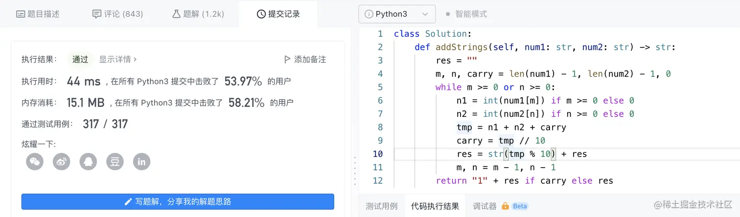Image resolution: width=740 pixels, height=217 pixels.
Task: Show the 代码执行结果 tab
Action: click(x=435, y=206)
